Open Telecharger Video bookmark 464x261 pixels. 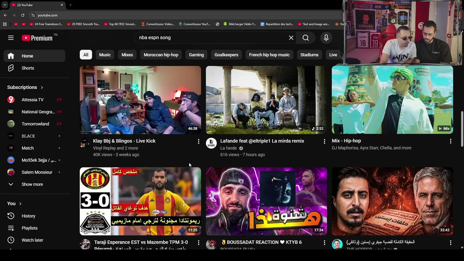tap(240, 24)
